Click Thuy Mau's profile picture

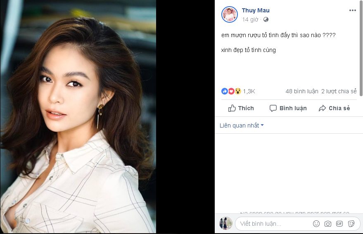pos(229,14)
